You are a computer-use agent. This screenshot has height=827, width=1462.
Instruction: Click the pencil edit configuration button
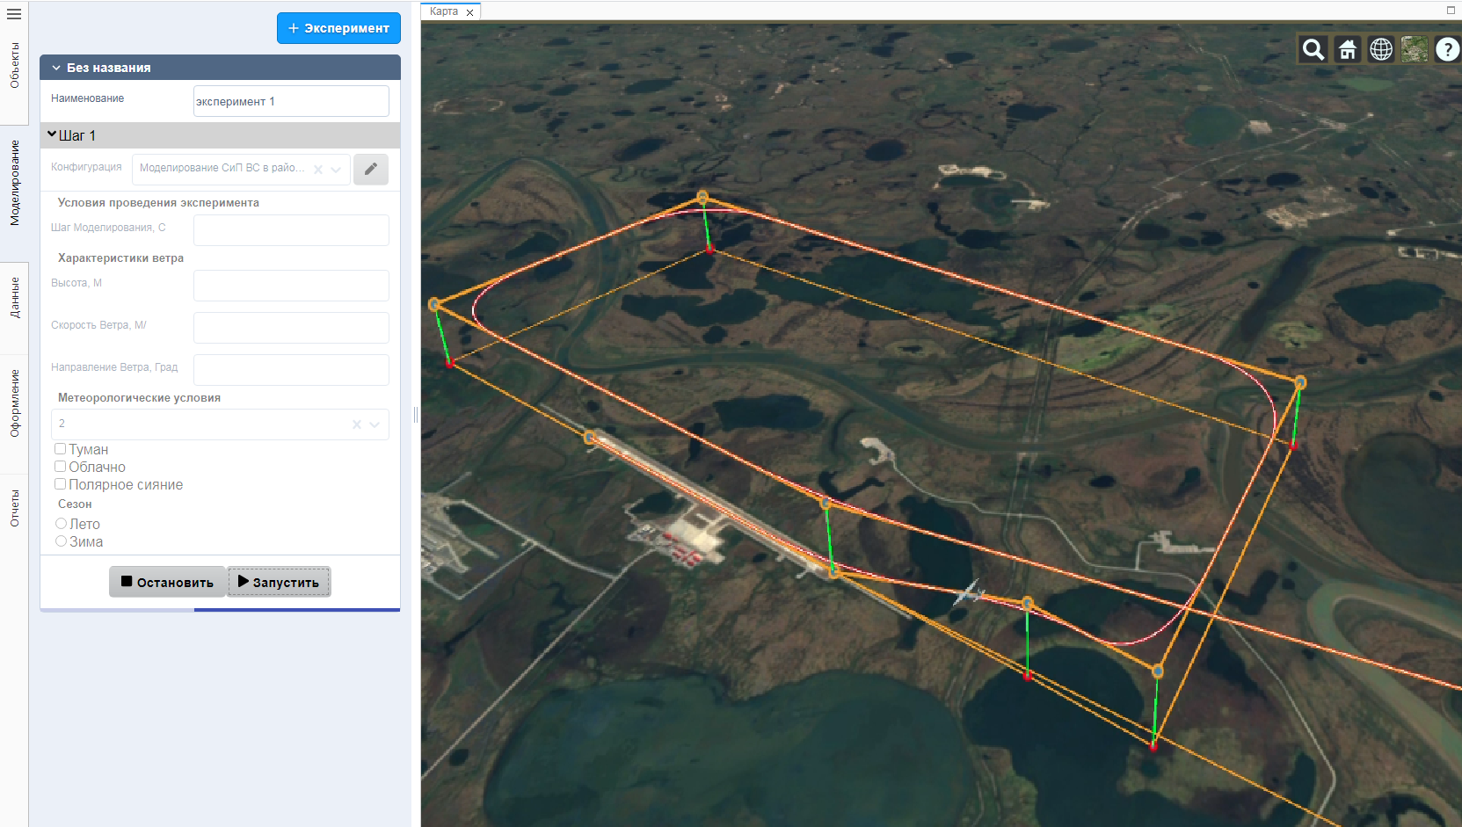pyautogui.click(x=371, y=169)
